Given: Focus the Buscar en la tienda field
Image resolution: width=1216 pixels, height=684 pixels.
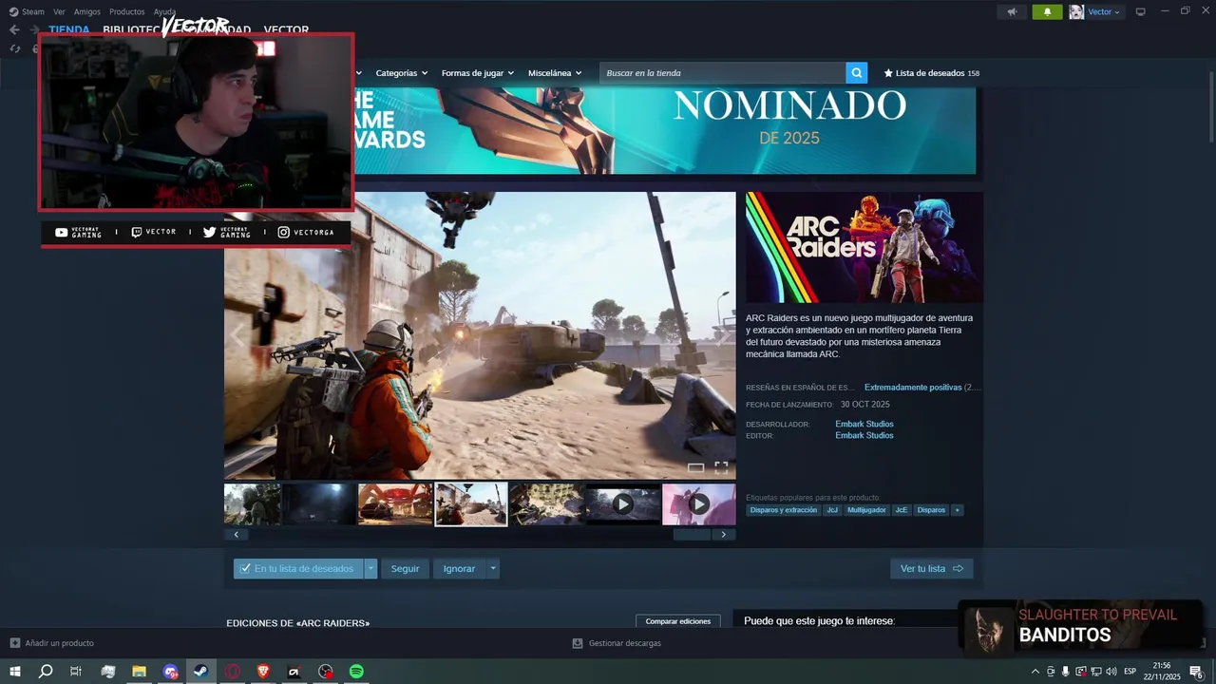Looking at the screenshot, I should click(x=723, y=73).
